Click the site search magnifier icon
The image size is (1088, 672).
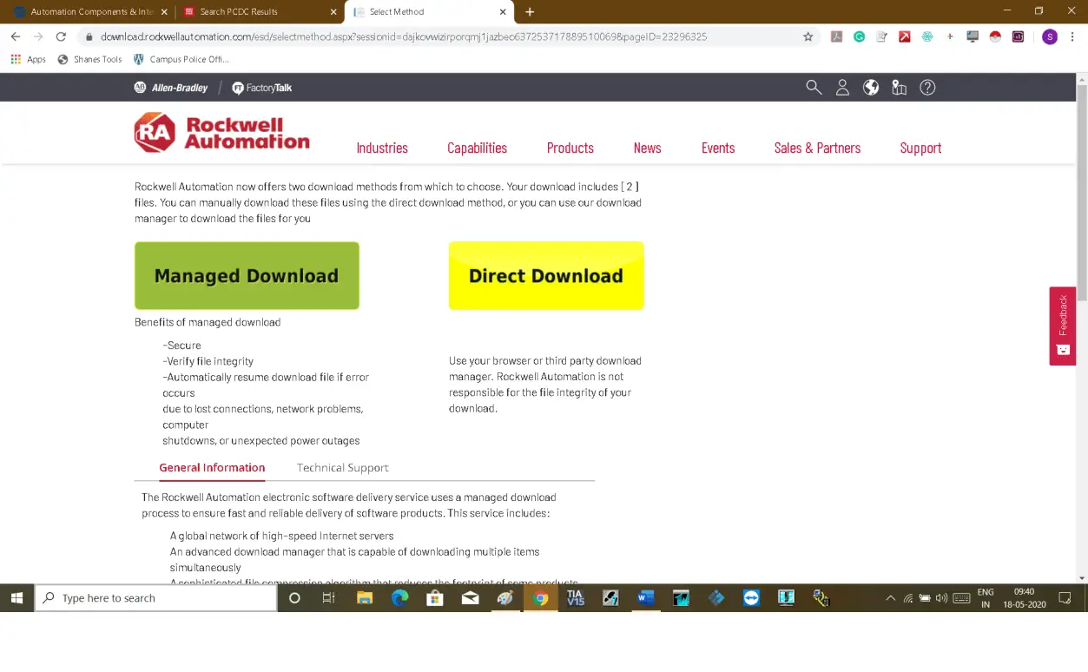coord(814,88)
